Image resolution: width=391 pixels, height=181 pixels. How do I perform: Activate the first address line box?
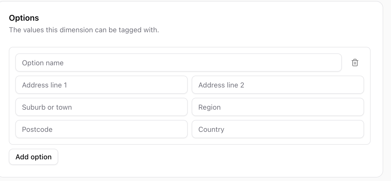(x=102, y=85)
